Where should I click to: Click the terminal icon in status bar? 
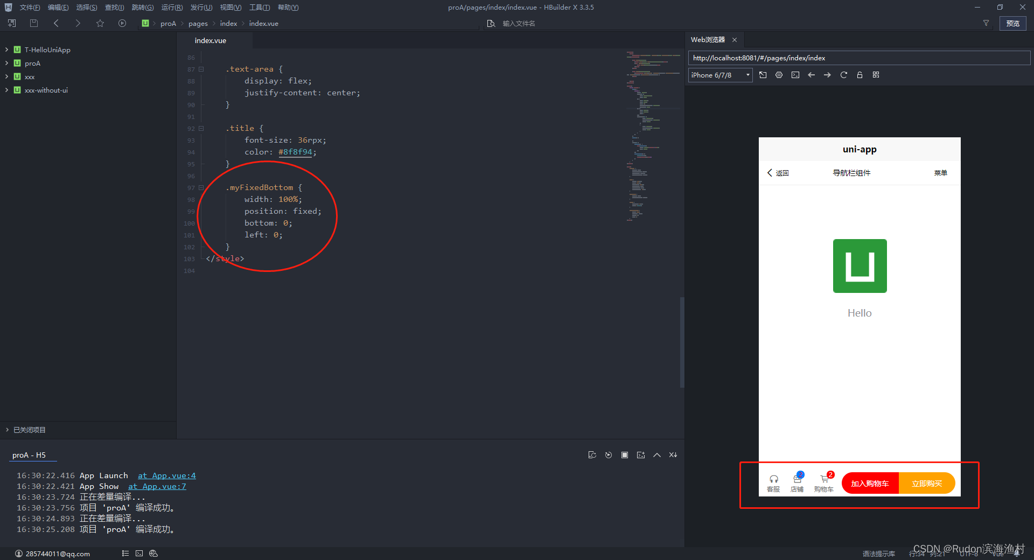point(139,553)
